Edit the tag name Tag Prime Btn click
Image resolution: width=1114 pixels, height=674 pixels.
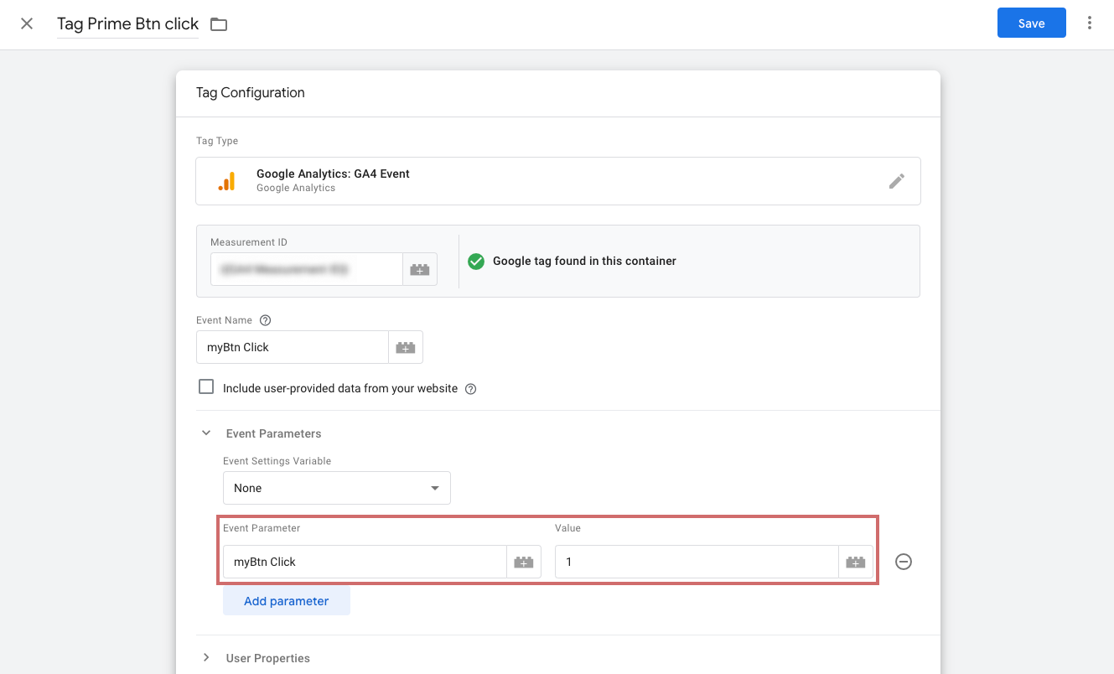127,23
